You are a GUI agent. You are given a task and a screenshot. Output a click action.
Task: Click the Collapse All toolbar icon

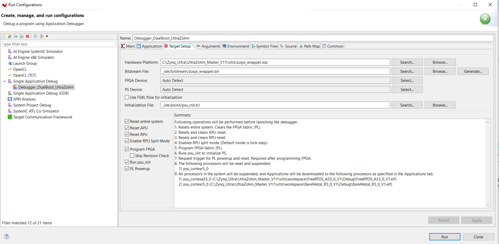point(36,36)
